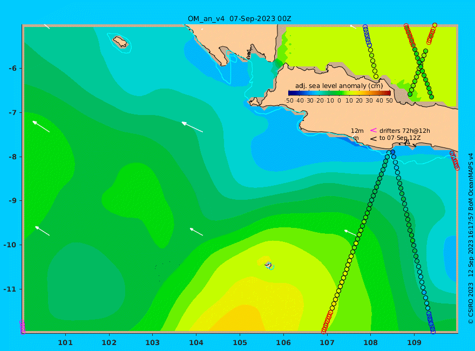Click the 105 longitude axis label
The width and height of the screenshot is (475, 351).
240,343
